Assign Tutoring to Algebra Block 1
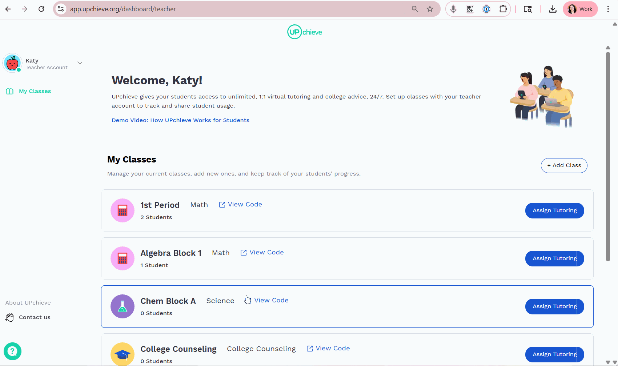This screenshot has width=618, height=366. coord(555,258)
